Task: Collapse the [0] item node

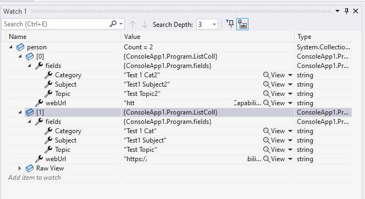Action: click(x=20, y=56)
